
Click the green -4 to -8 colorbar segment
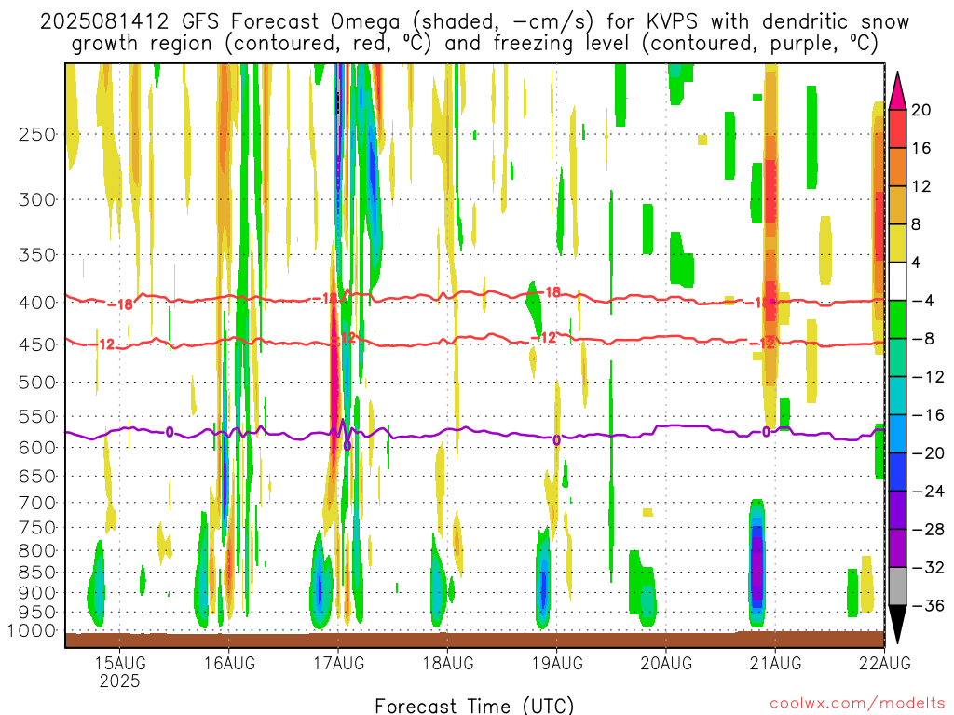(x=897, y=320)
